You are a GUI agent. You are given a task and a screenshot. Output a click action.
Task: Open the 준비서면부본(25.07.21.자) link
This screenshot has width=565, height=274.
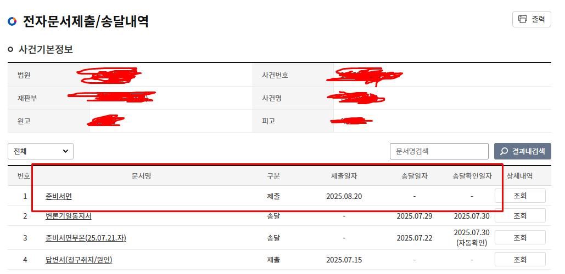pos(86,238)
